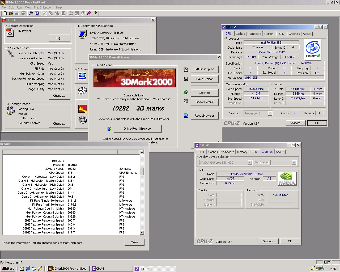The image size is (340, 272).
Task: Click the Close button in Details window
Action: pos(134,242)
